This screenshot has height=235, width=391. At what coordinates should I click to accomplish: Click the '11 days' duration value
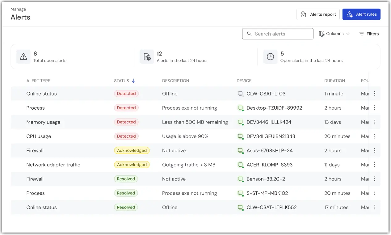click(332, 164)
